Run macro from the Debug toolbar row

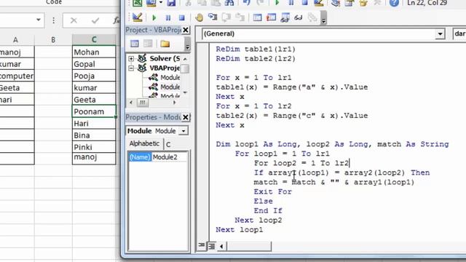coord(154,17)
